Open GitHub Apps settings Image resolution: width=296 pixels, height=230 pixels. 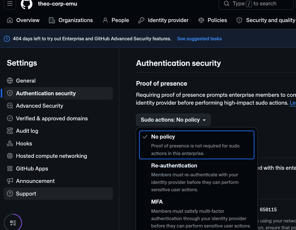pyautogui.click(x=58, y=169)
